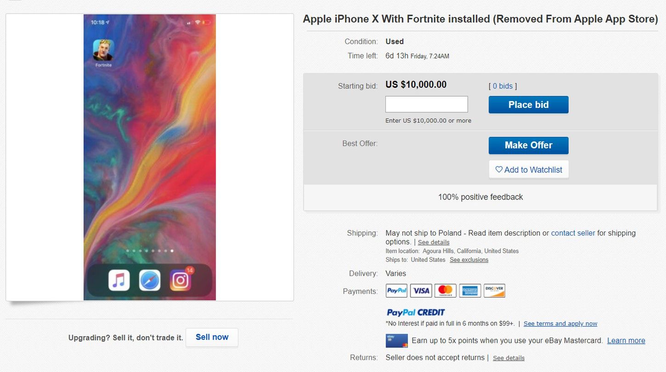This screenshot has width=666, height=372.
Task: Click the contact seller link
Action: (x=573, y=233)
